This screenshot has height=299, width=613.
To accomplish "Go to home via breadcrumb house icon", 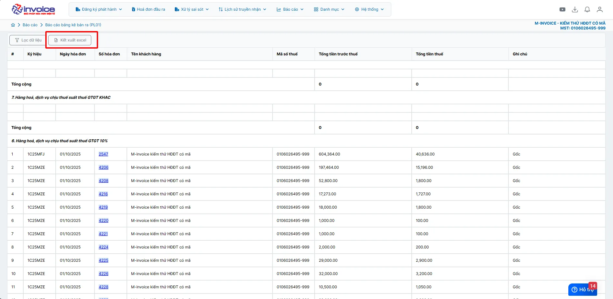I will [x=13, y=25].
